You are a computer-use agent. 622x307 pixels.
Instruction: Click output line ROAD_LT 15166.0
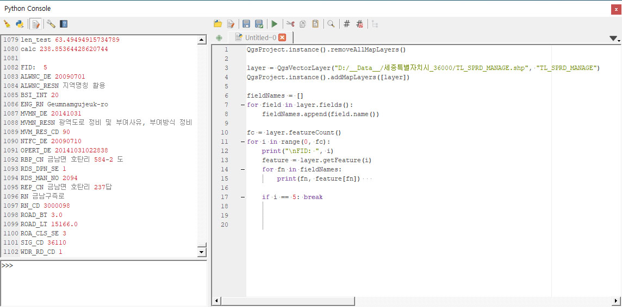(x=49, y=224)
